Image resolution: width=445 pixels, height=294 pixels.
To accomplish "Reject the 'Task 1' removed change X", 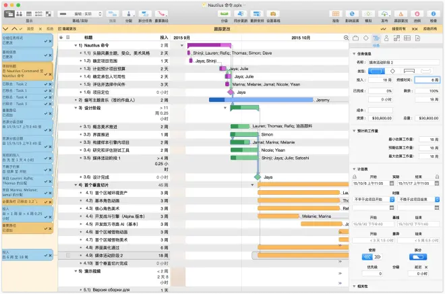I will click(51, 91).
